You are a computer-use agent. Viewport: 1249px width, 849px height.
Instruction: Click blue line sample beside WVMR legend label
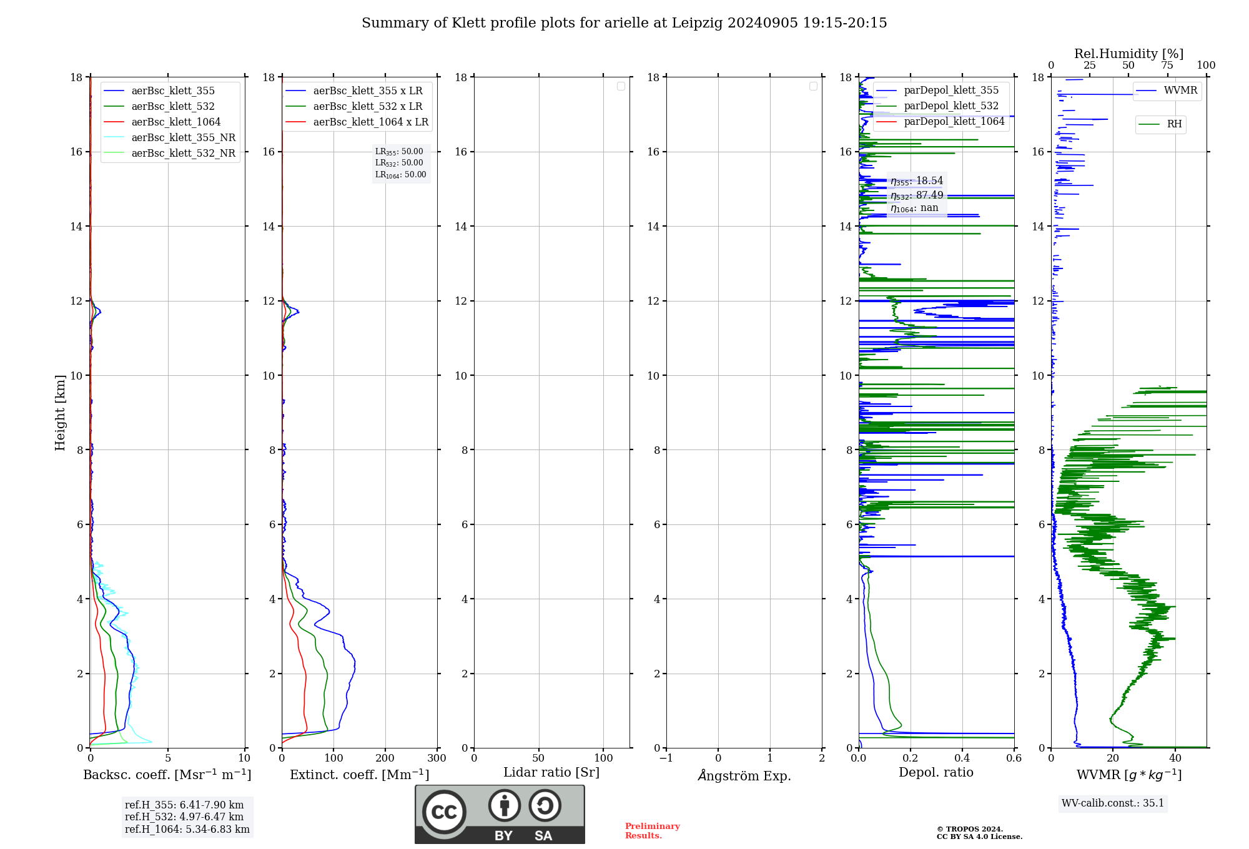coord(1147,91)
